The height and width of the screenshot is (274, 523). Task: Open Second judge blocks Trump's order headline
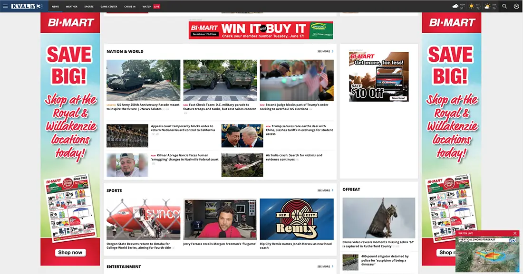point(294,107)
